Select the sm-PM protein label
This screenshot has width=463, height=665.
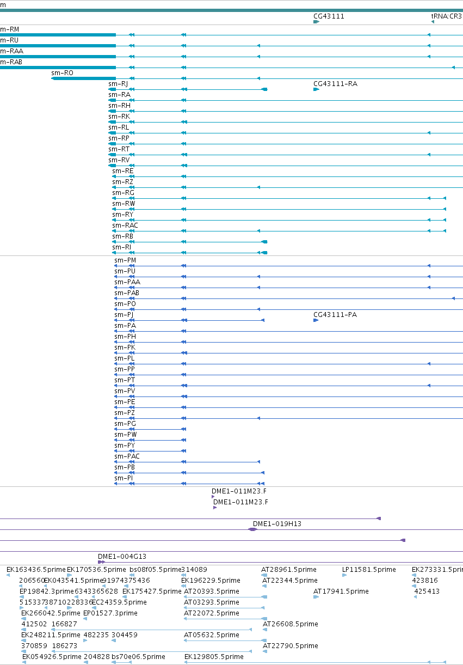pos(125,260)
